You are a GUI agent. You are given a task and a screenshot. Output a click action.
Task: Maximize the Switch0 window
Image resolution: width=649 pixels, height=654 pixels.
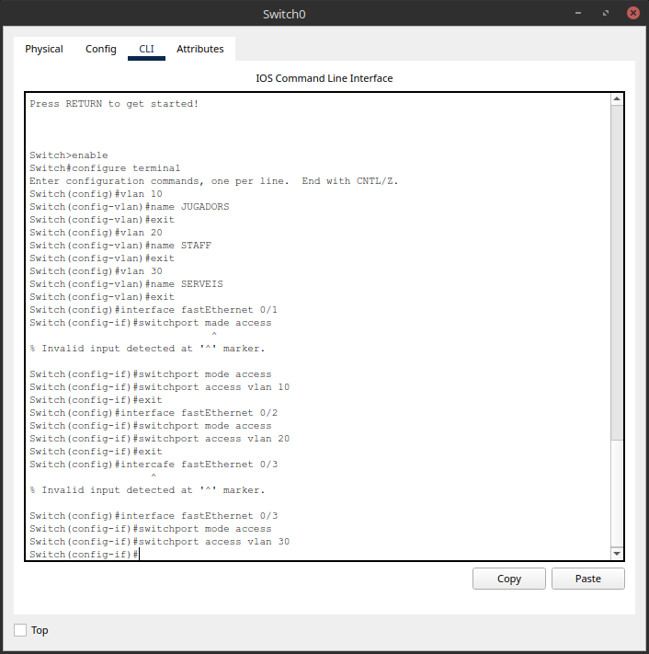[x=606, y=14]
